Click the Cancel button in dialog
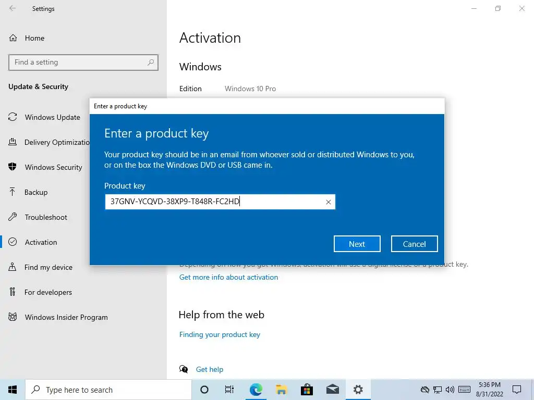The image size is (534, 400). [x=414, y=244]
